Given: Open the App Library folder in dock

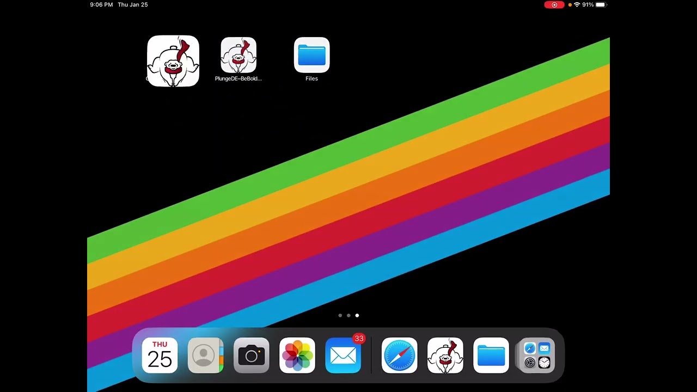Looking at the screenshot, I should 536,356.
